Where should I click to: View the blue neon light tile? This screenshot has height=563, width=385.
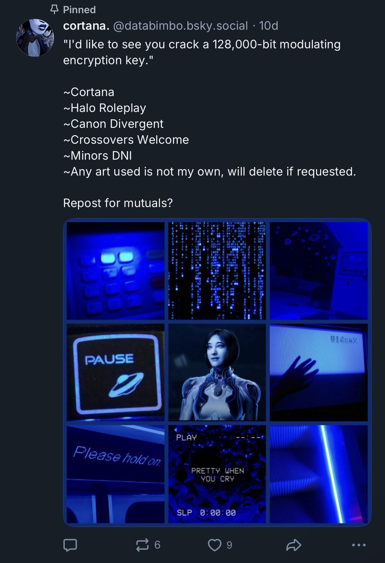click(319, 474)
